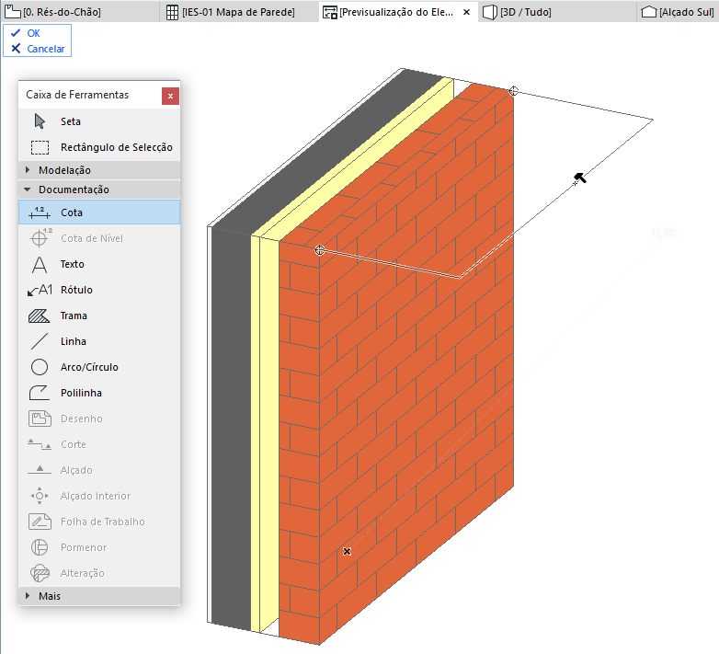Click the floor plan icon on Rés-do-Chão tab
The image size is (719, 654).
(12, 12)
